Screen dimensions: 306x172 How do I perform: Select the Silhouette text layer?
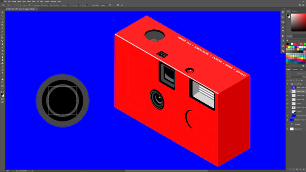coord(297,124)
